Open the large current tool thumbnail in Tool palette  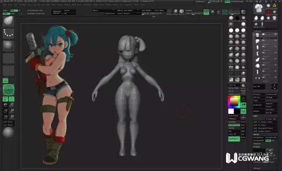pos(259,8)
